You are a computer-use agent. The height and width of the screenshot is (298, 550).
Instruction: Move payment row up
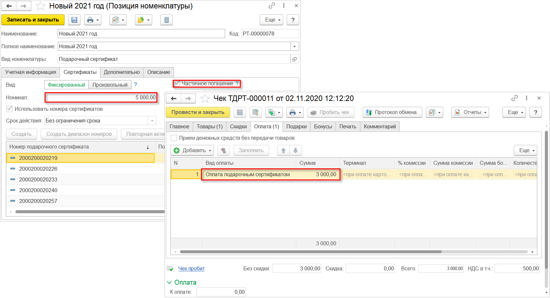(283, 150)
